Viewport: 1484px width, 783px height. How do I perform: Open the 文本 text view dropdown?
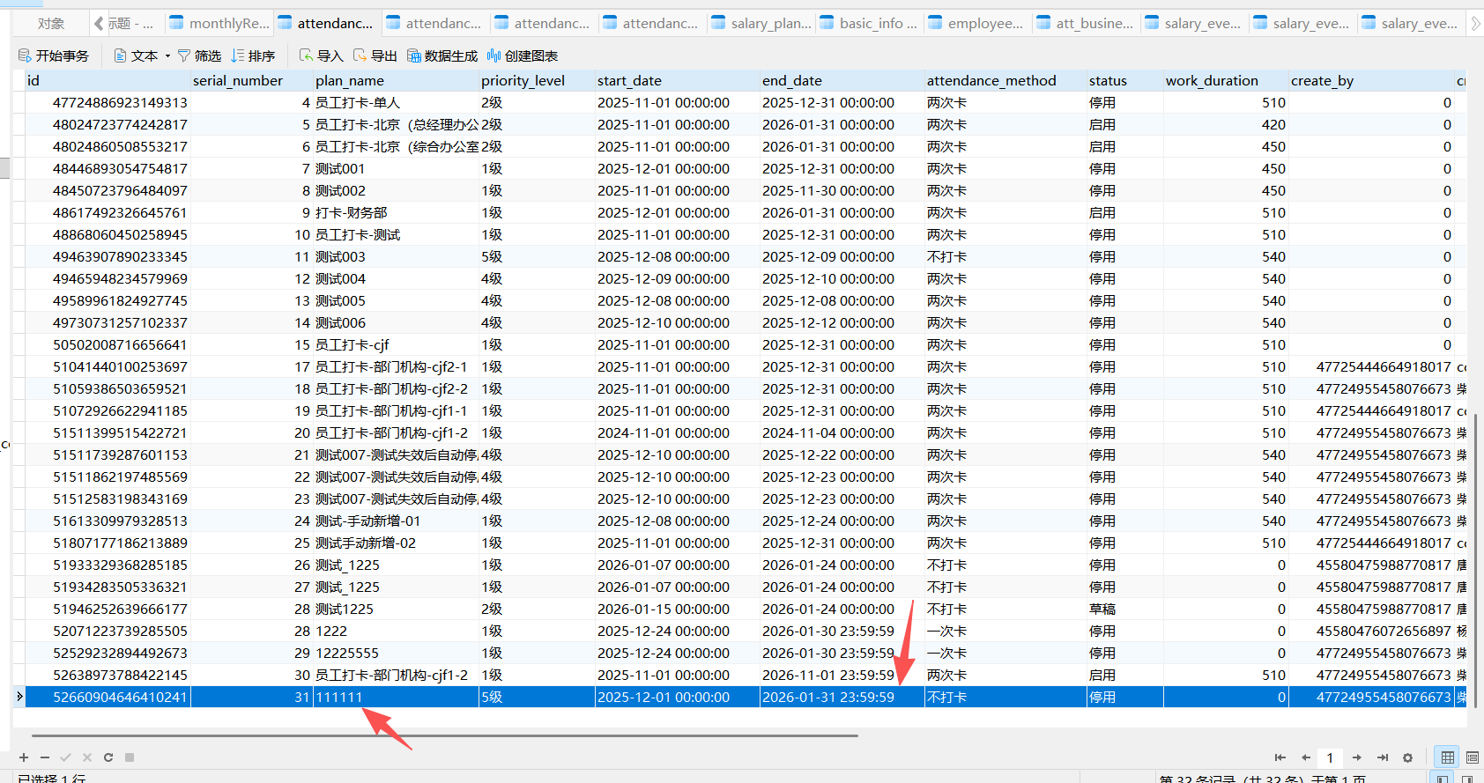(143, 55)
